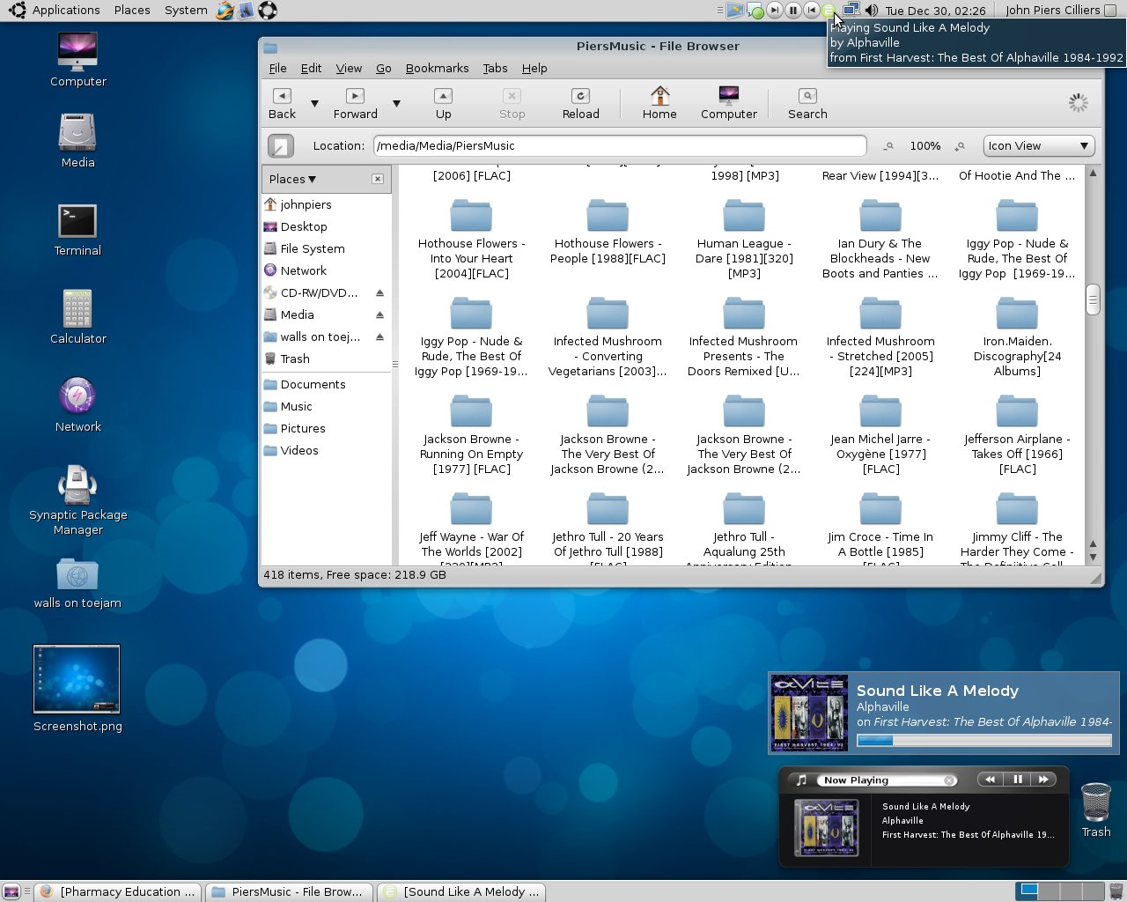This screenshot has height=902, width=1127.
Task: Skip to next track in Now Playing widget
Action: 1043,780
